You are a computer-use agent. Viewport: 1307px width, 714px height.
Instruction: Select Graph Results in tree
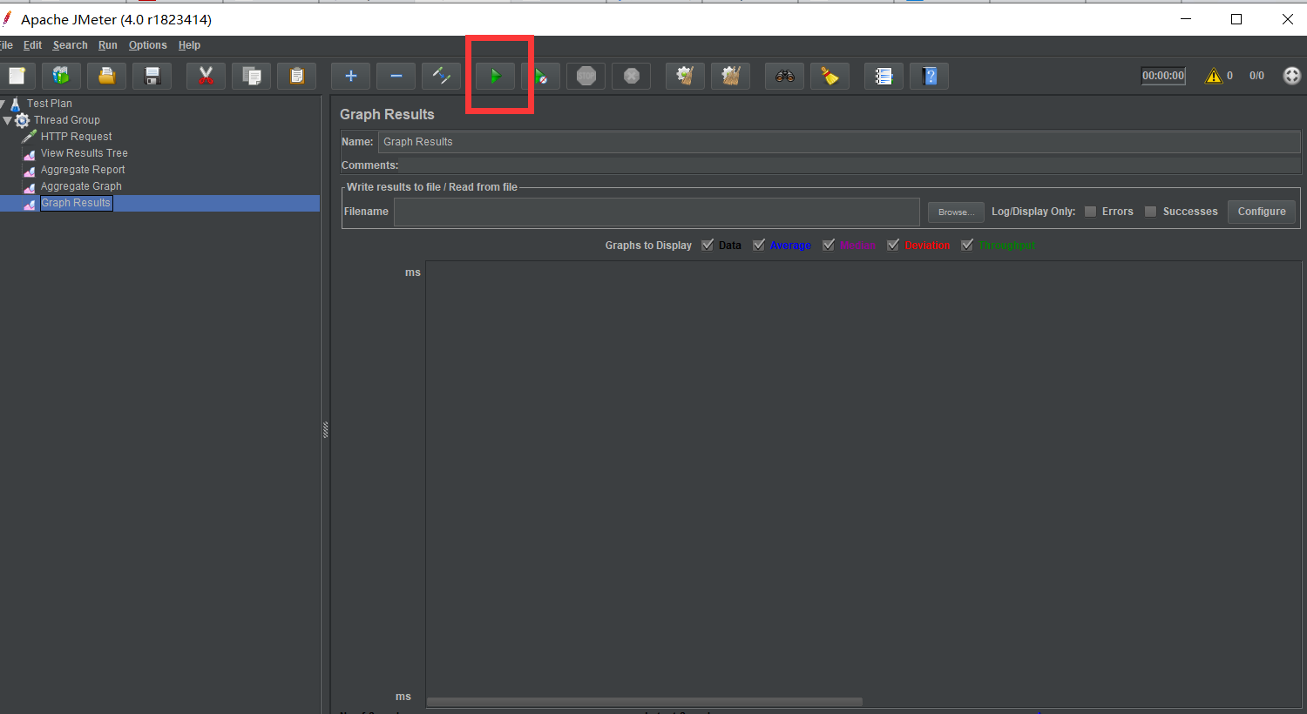(x=76, y=203)
